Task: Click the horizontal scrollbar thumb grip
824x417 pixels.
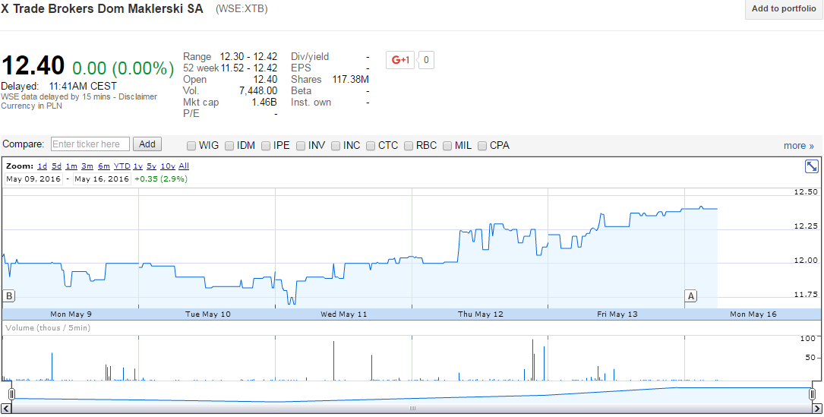Action: [412, 408]
